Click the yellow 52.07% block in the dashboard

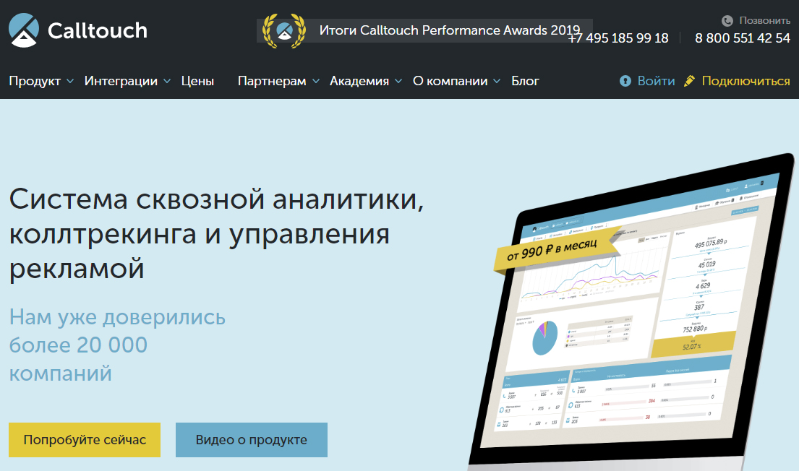[x=693, y=344]
